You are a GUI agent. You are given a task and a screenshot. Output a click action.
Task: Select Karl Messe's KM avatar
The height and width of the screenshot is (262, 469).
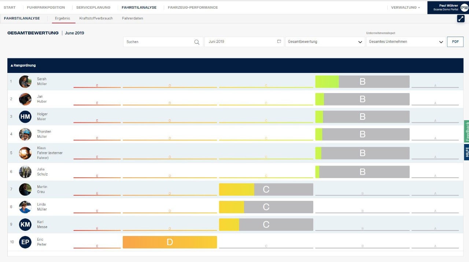click(25, 225)
